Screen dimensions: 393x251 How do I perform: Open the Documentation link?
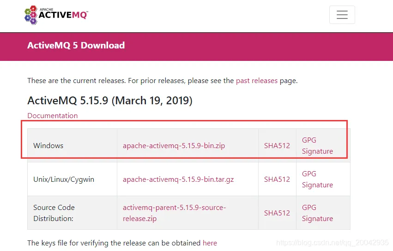pyautogui.click(x=53, y=115)
